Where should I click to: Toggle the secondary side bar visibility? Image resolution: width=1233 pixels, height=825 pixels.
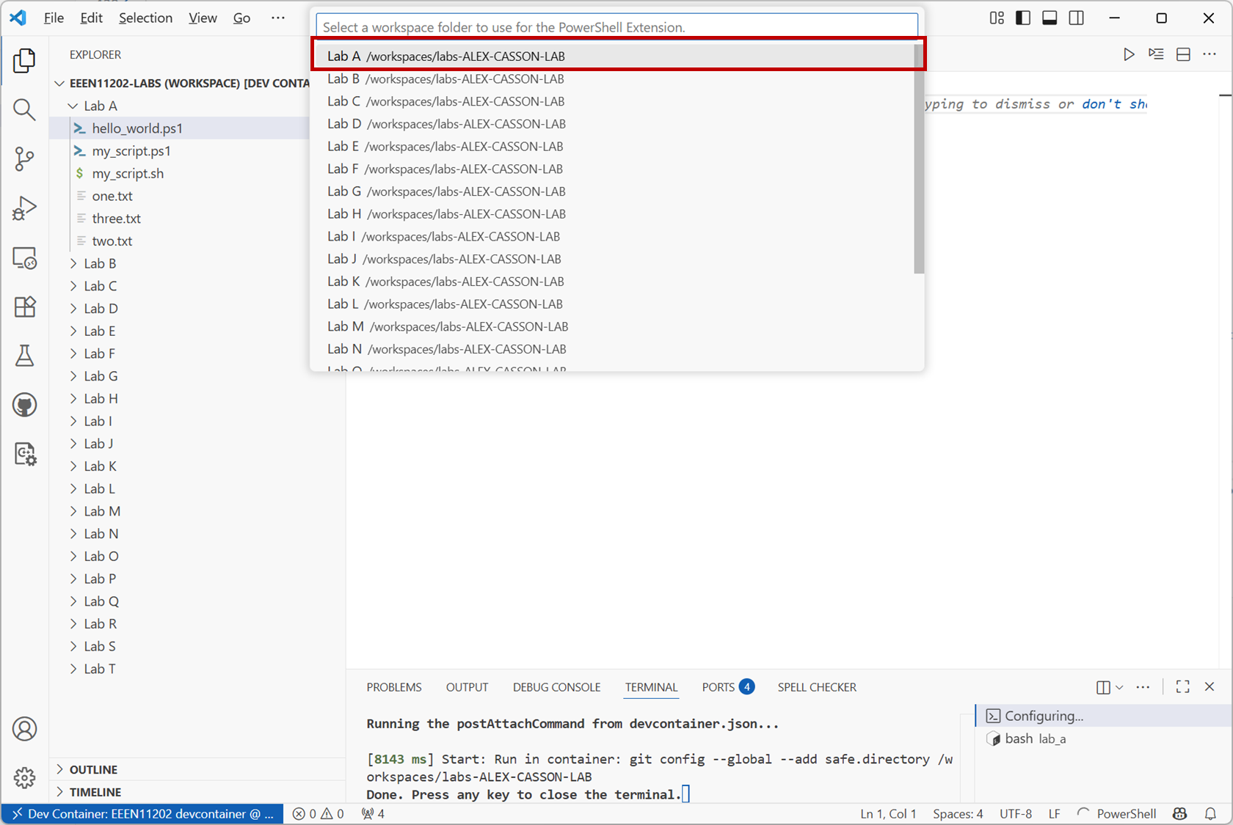[x=1076, y=18]
